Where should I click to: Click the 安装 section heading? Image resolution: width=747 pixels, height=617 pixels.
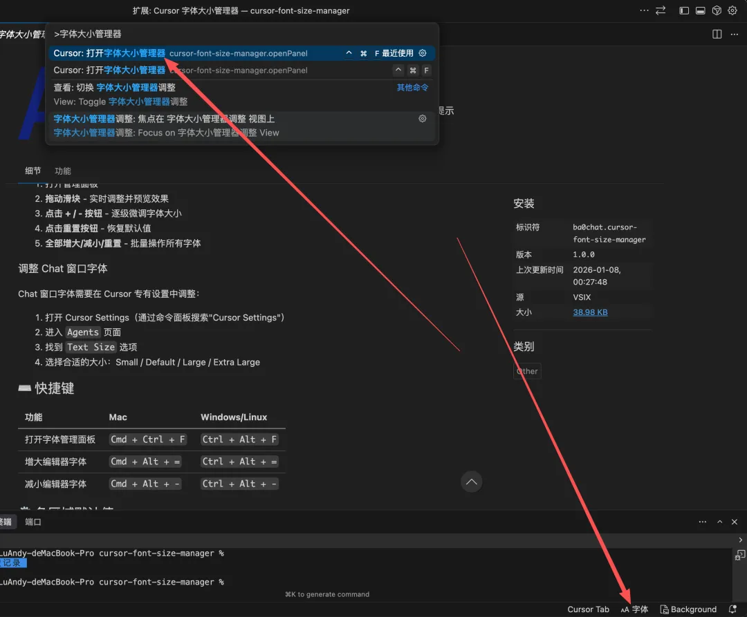[524, 204]
